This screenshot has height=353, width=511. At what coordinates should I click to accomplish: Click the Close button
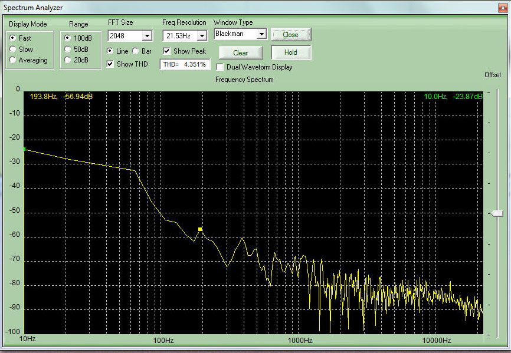pos(290,35)
